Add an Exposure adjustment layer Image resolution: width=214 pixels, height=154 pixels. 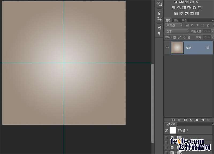(x=192, y=2)
